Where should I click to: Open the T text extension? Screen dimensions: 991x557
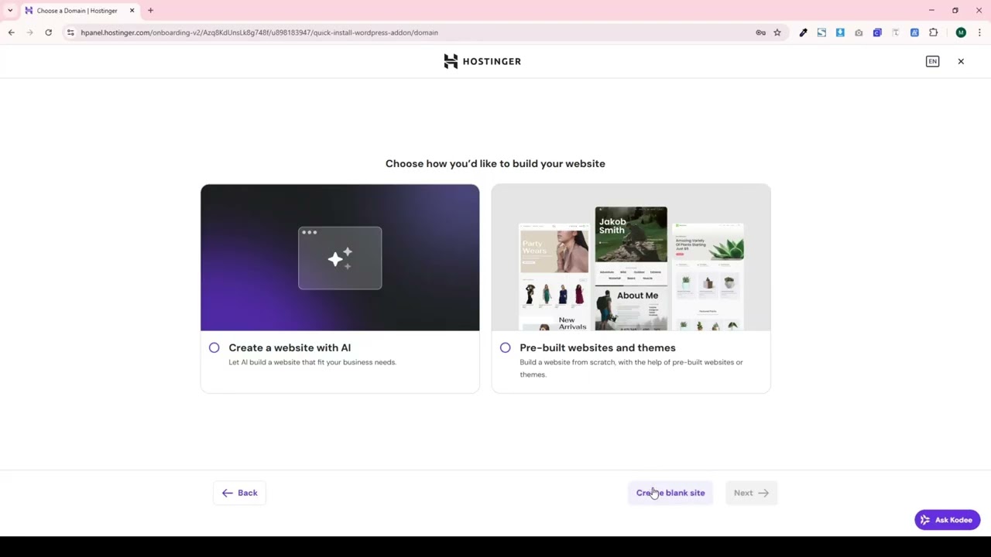tap(896, 32)
